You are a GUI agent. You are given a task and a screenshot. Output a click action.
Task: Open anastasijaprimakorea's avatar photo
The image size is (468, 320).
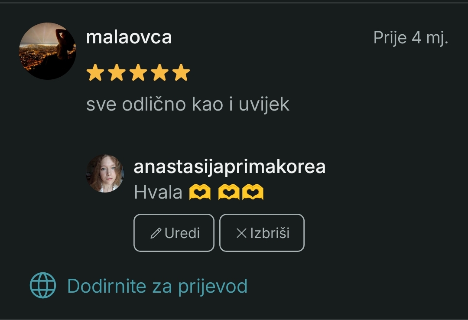click(105, 173)
